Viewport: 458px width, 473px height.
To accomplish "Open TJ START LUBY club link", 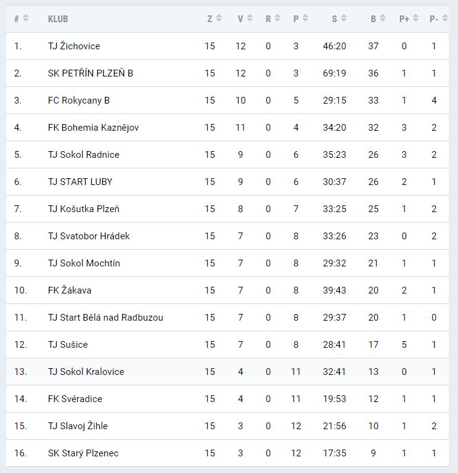I will [80, 182].
